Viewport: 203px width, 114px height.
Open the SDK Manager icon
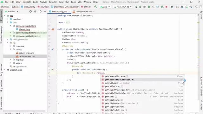[191, 7]
